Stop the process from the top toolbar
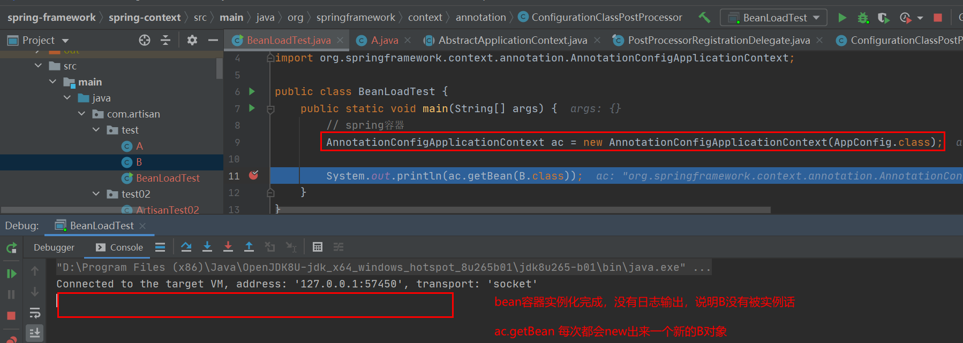 (x=938, y=18)
